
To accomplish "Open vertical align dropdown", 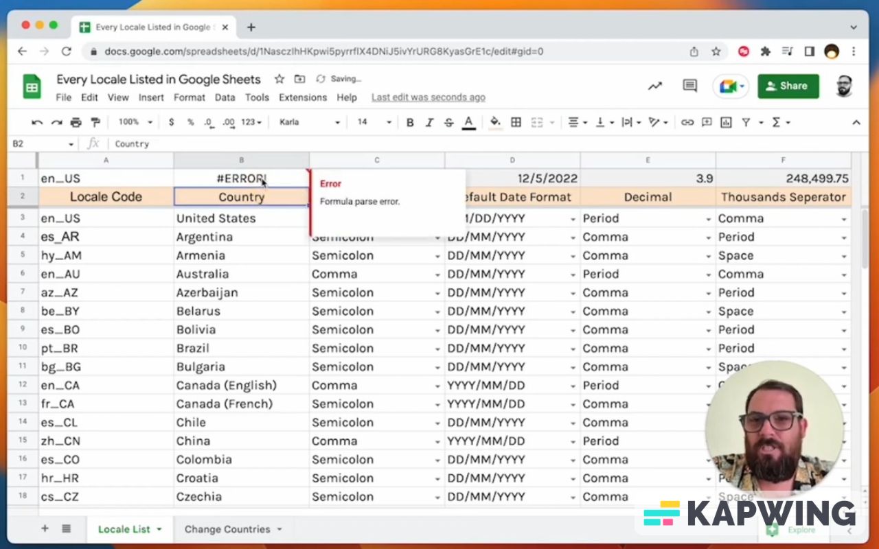I will [604, 122].
